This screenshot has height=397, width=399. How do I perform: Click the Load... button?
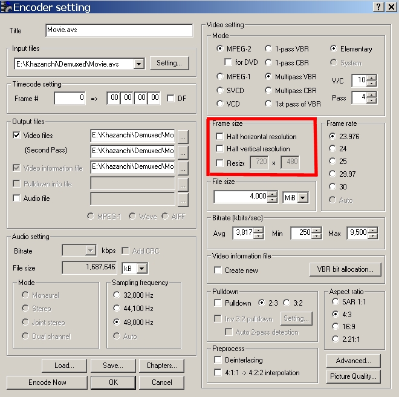(x=64, y=366)
